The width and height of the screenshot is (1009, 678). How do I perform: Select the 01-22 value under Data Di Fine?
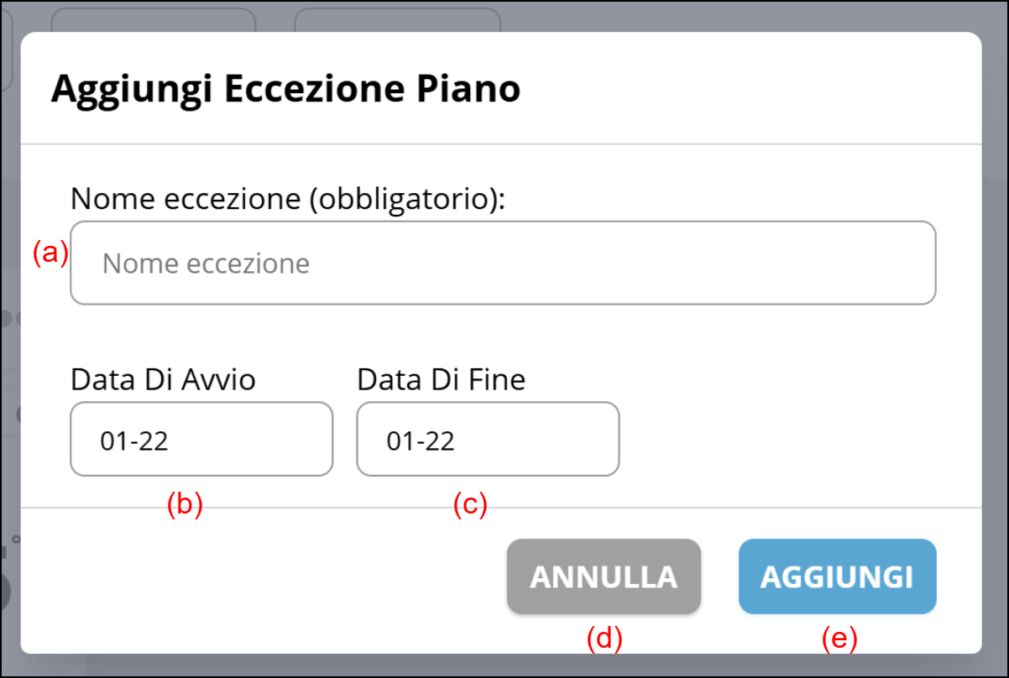click(x=421, y=441)
